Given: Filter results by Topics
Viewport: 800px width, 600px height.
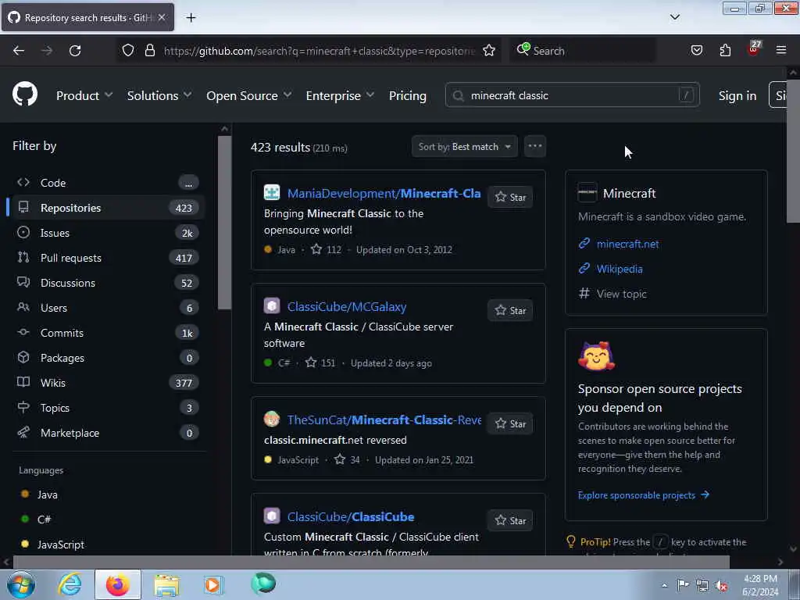Looking at the screenshot, I should tap(106, 408).
